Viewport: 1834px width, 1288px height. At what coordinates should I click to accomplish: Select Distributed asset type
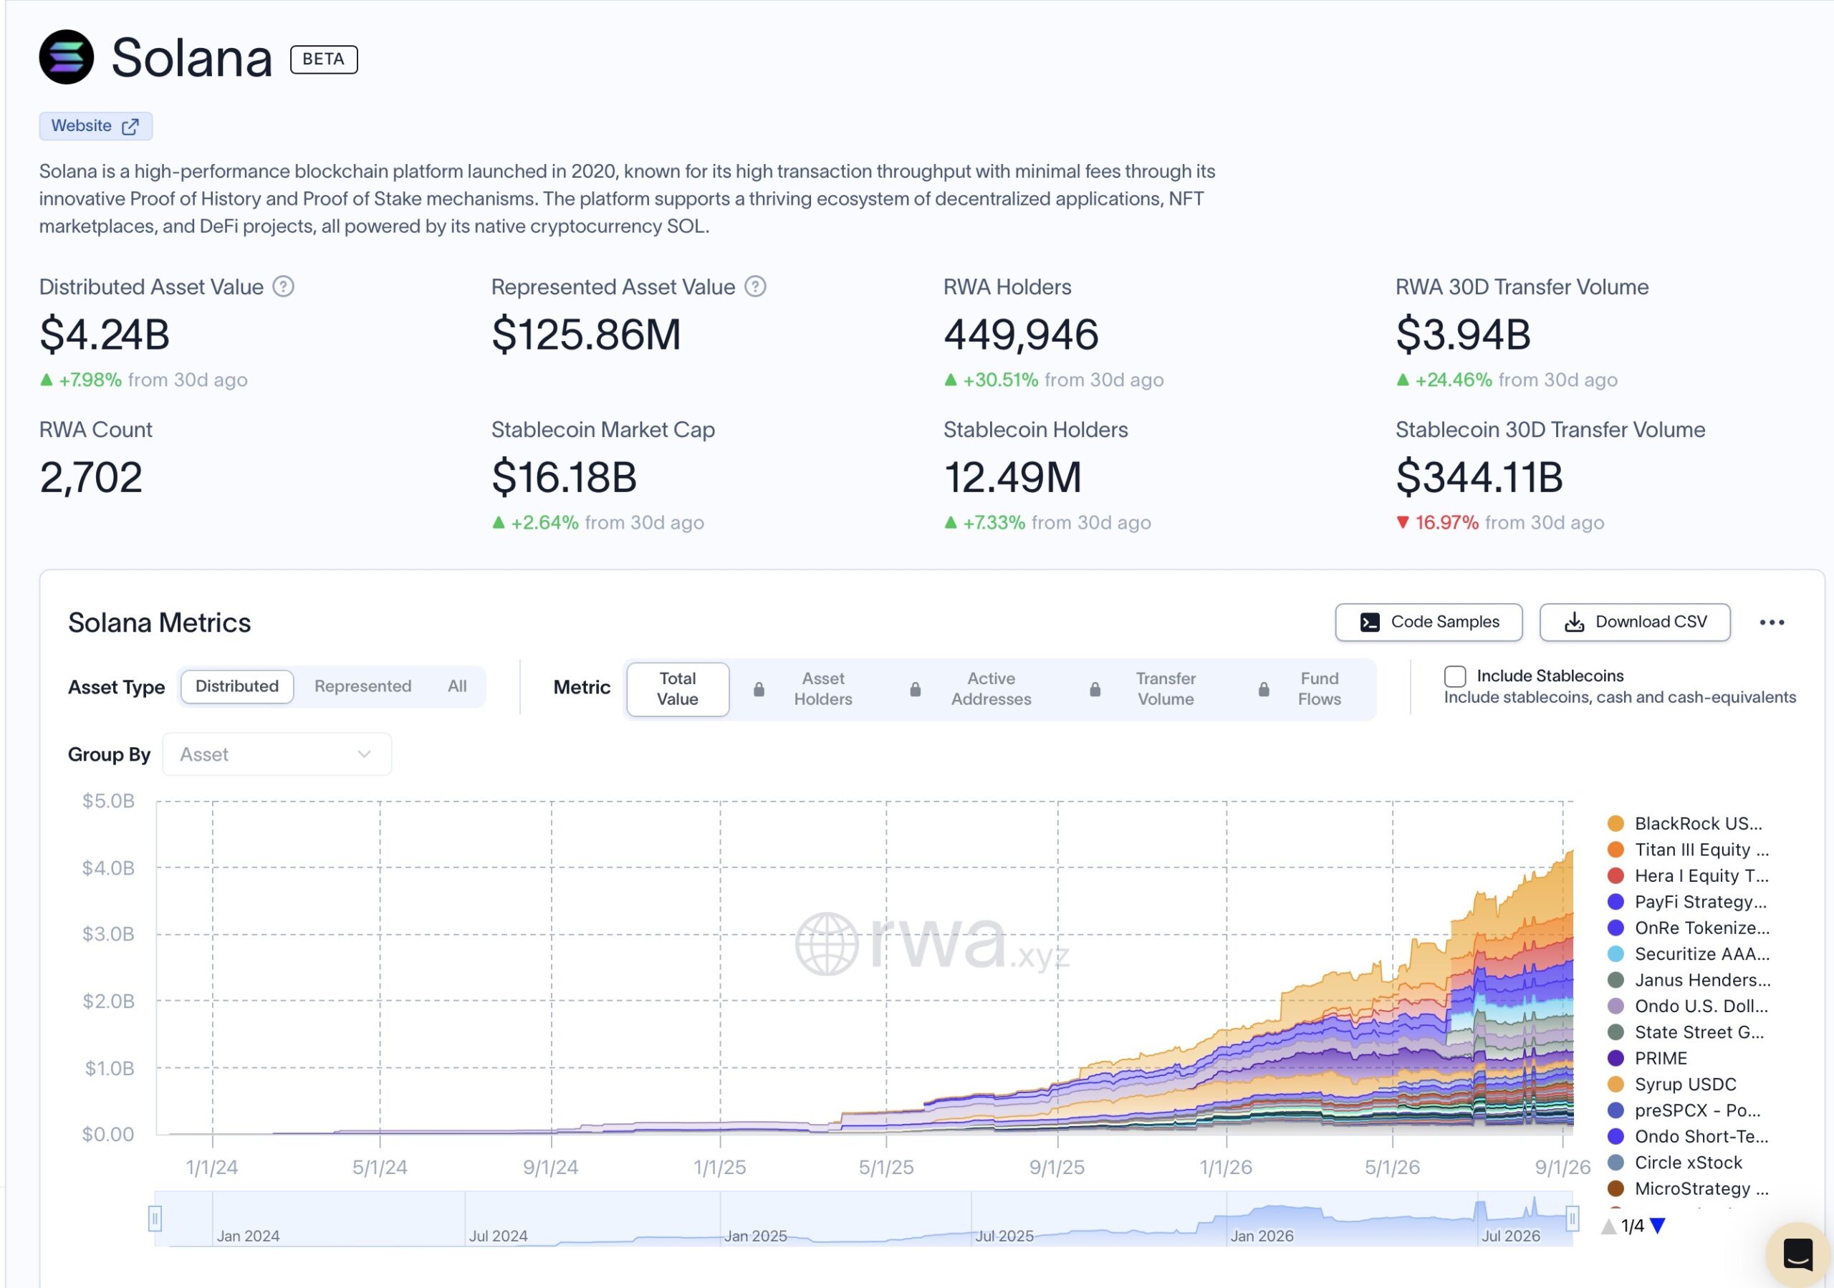[x=237, y=687]
